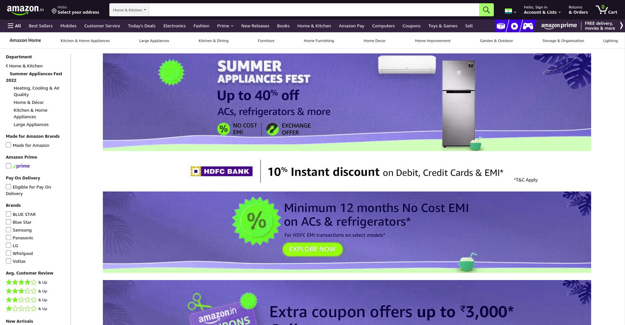Click the India flag language icon
Image resolution: width=625 pixels, height=325 pixels.
tap(508, 11)
